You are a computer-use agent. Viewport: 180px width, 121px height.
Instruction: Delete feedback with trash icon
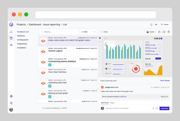tap(169, 32)
